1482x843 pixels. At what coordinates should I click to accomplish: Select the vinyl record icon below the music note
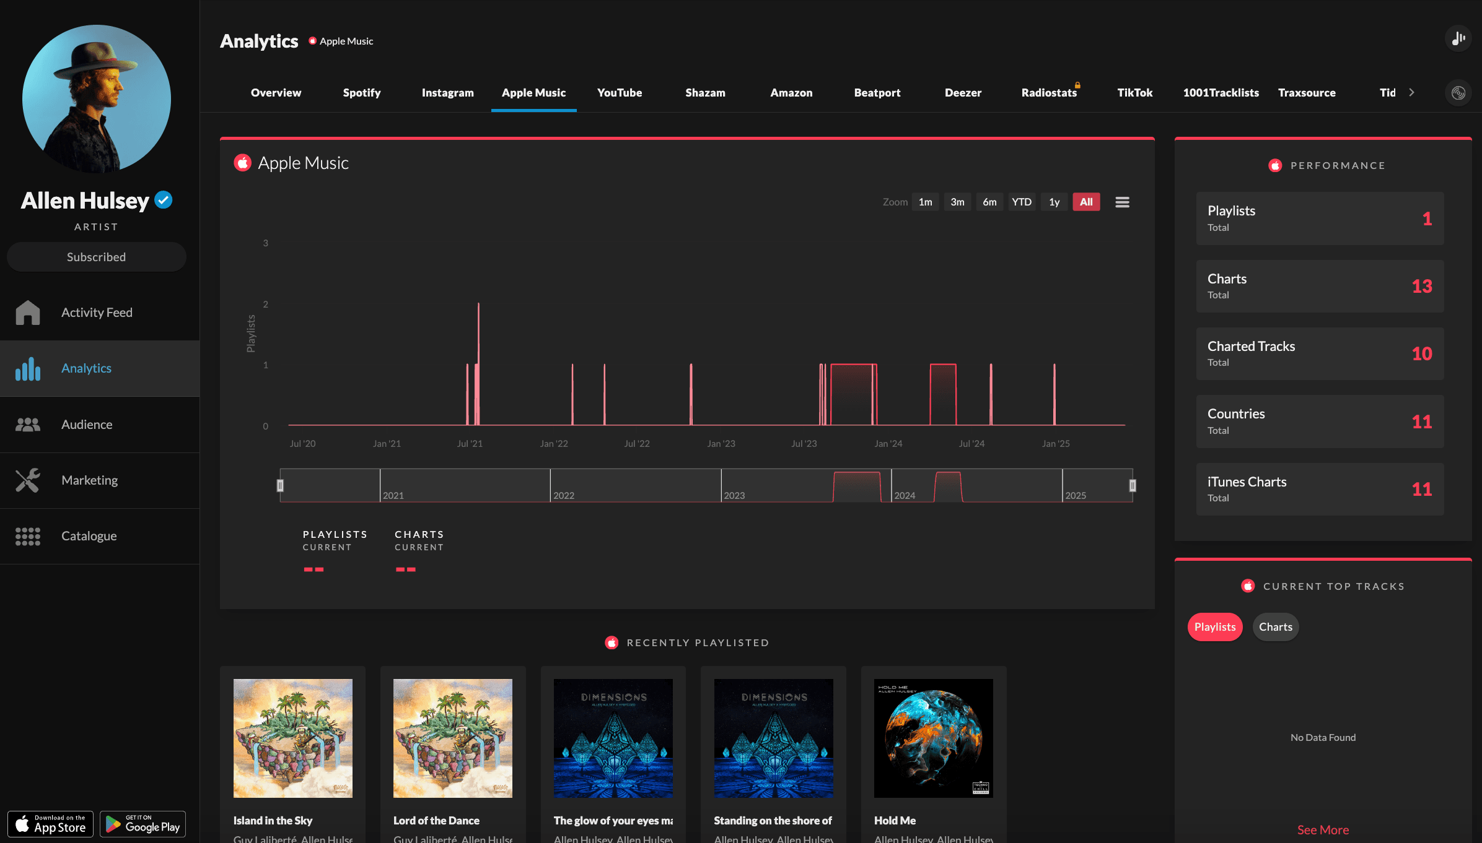[x=1458, y=92]
